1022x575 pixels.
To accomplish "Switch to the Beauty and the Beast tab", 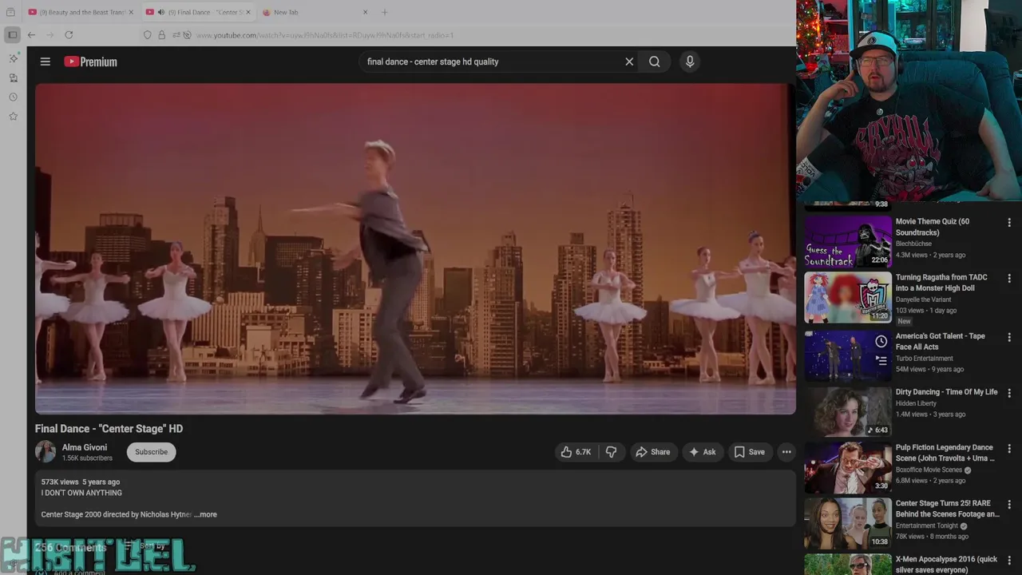I will pyautogui.click(x=81, y=12).
